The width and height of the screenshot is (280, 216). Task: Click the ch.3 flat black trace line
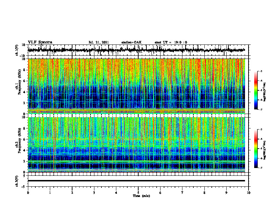click(x=136, y=181)
